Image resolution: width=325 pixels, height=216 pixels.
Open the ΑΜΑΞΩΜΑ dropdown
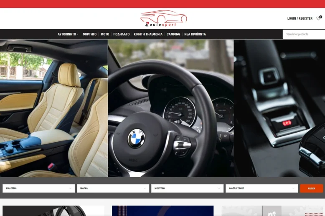point(38,188)
